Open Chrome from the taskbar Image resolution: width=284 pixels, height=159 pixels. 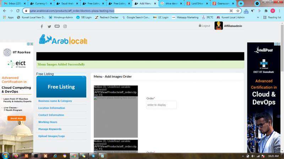[74, 156]
